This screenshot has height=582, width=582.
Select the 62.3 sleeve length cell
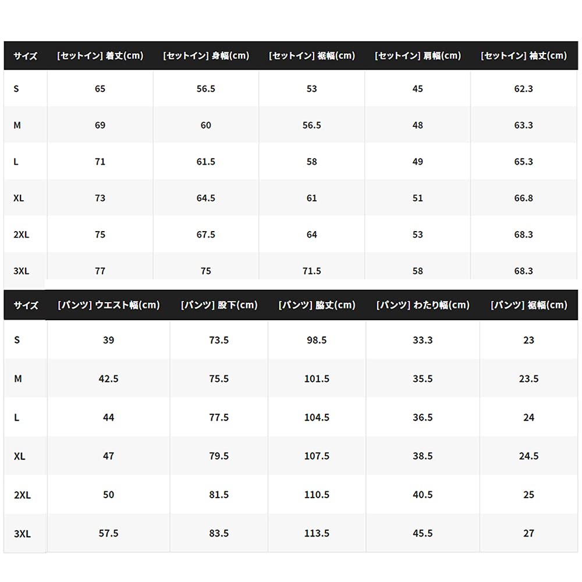(x=524, y=88)
